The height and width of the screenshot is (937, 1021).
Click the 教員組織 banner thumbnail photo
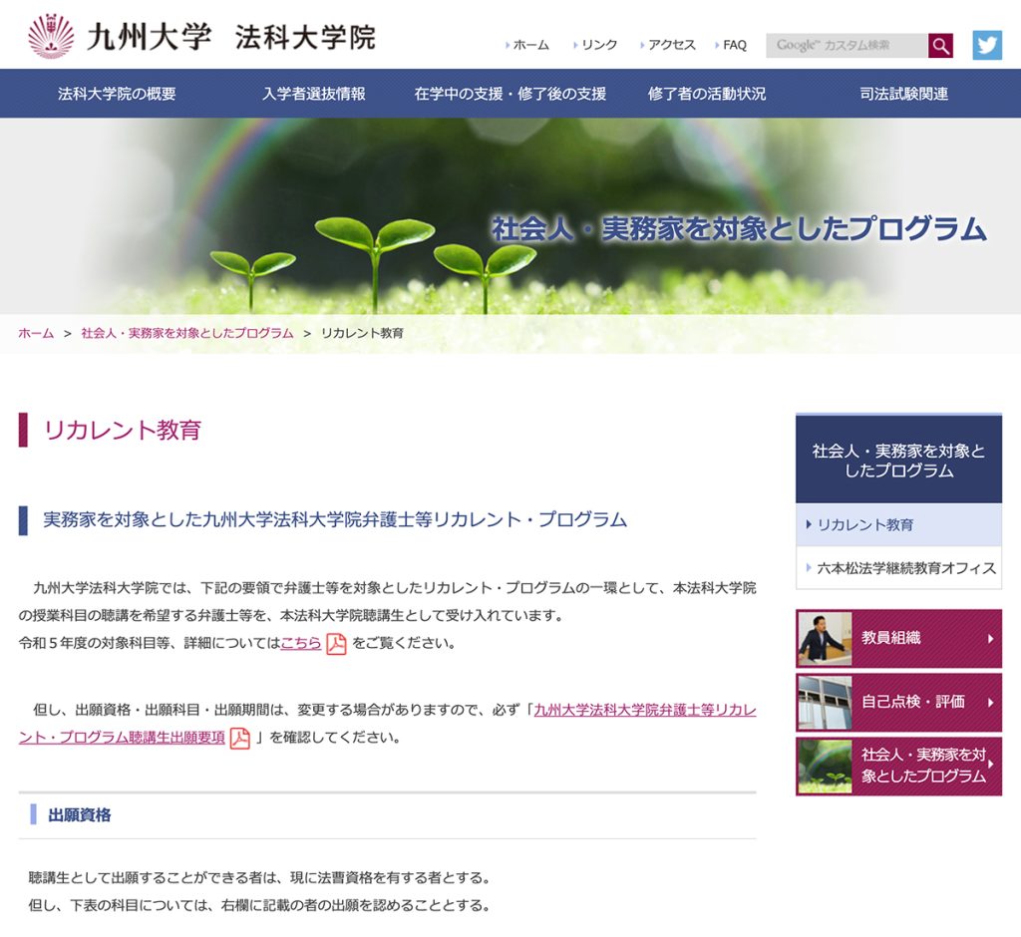825,639
